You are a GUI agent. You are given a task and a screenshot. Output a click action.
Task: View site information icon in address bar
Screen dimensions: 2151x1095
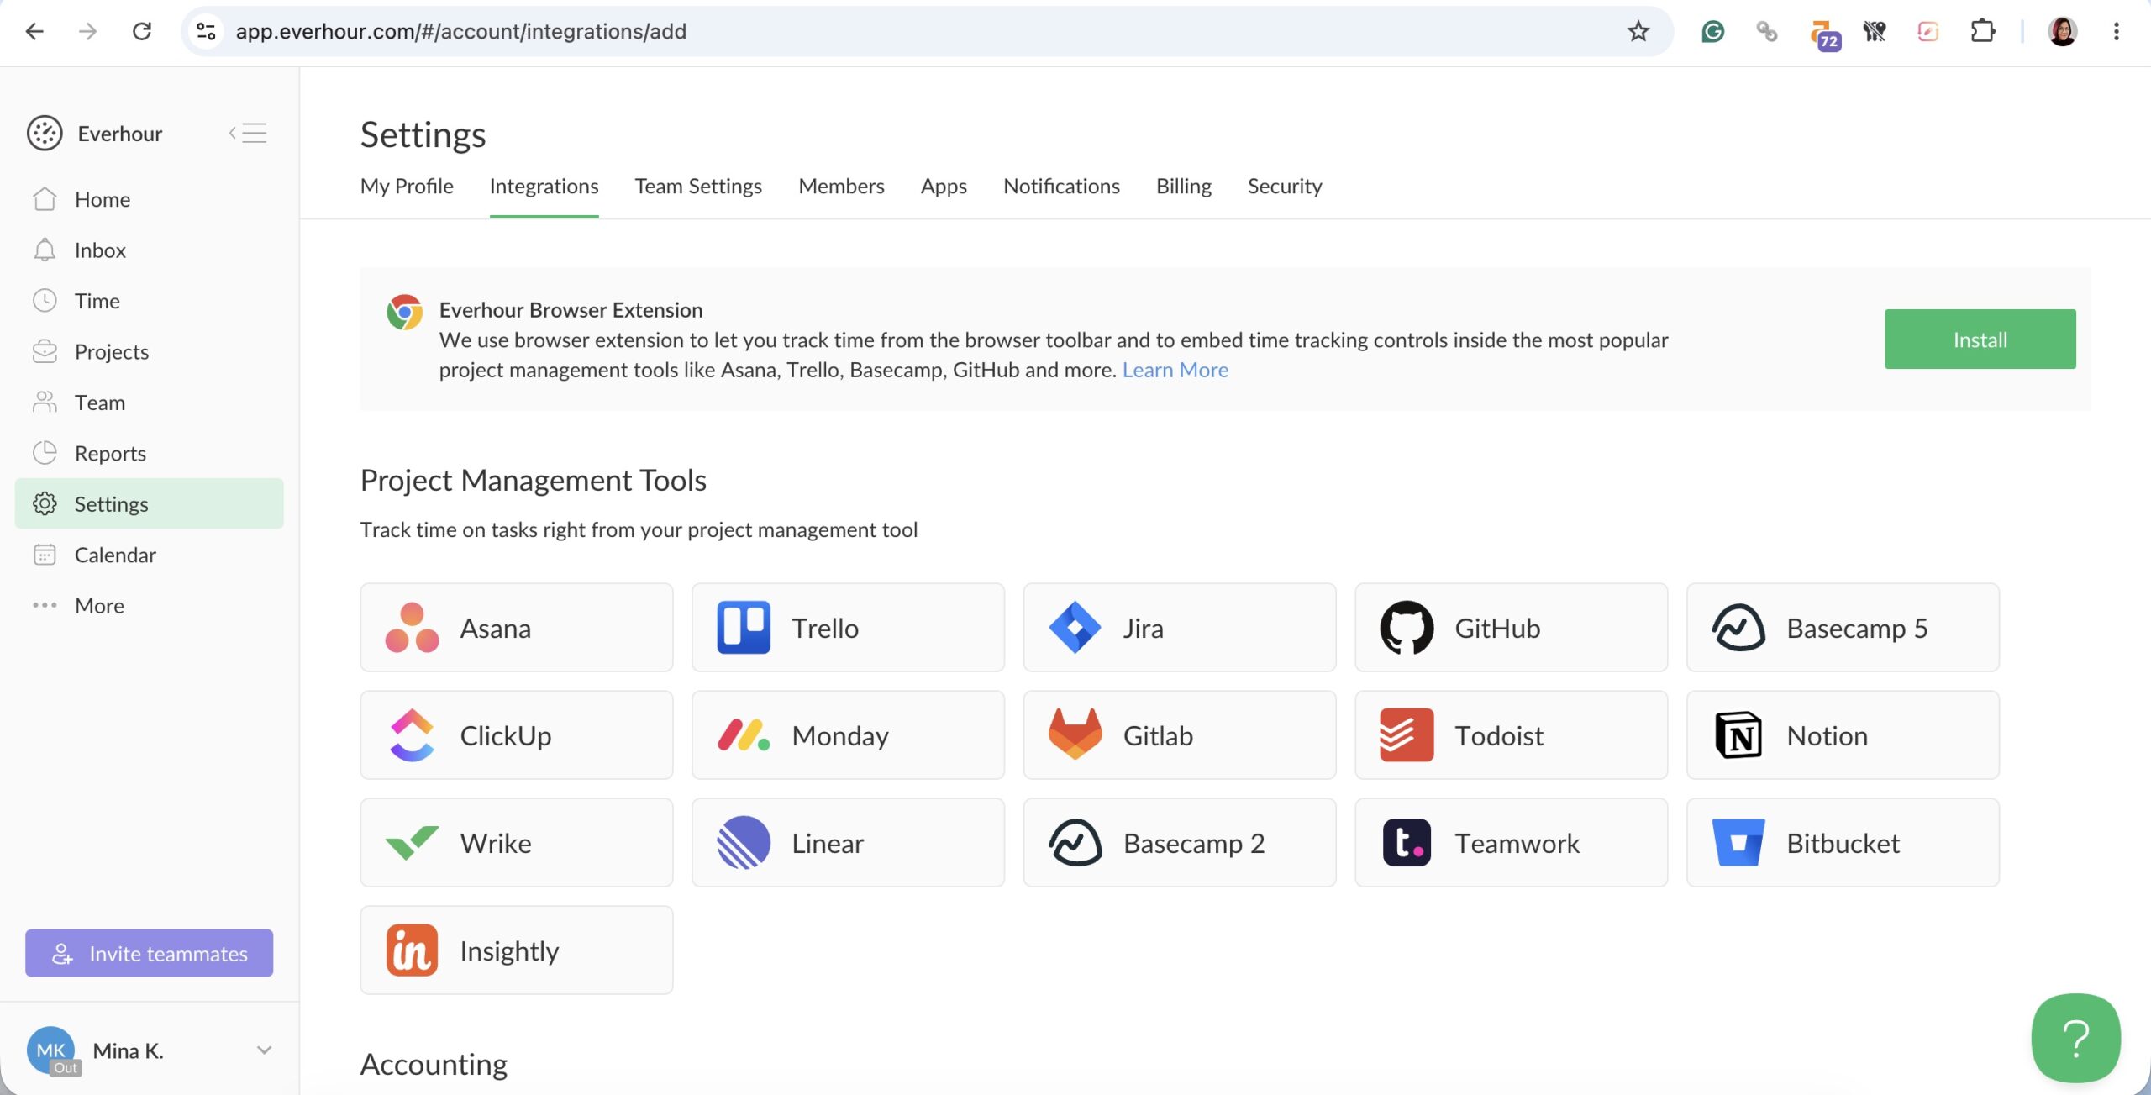pyautogui.click(x=207, y=32)
